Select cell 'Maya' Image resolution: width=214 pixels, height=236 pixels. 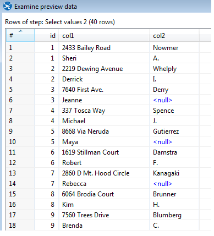[104, 142]
